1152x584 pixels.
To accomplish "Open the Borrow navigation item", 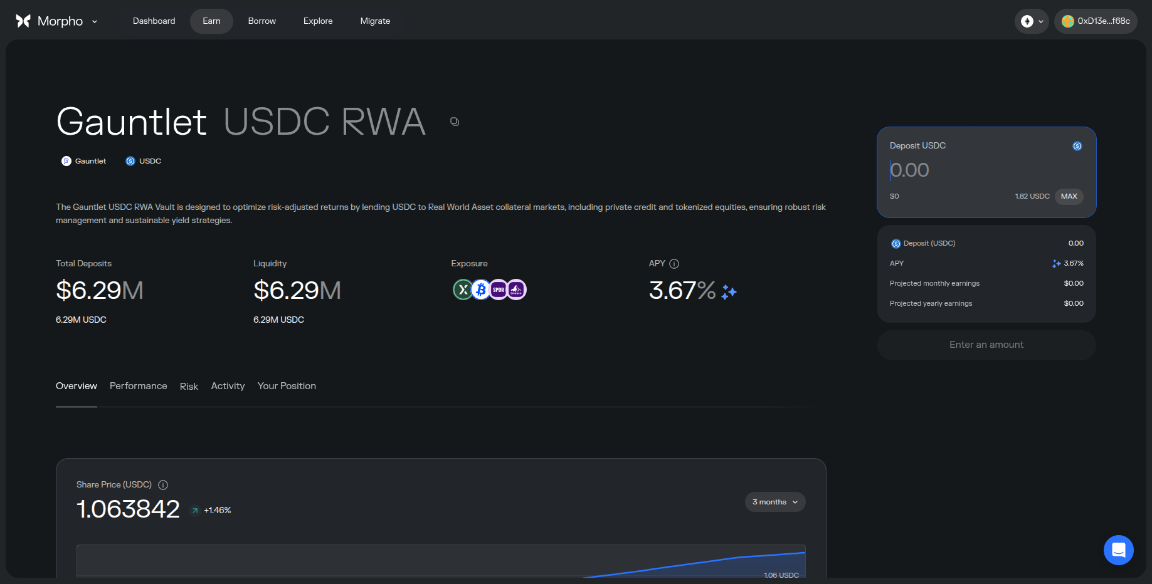I will pyautogui.click(x=262, y=21).
